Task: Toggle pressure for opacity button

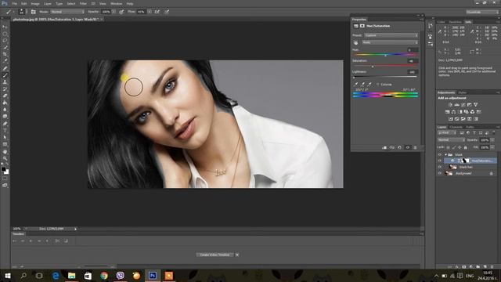Action: tap(121, 12)
